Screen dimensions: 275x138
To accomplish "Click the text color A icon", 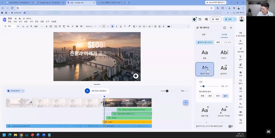I will coord(125,26).
